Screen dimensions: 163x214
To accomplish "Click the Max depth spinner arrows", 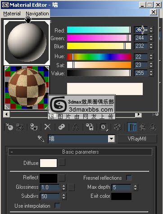I will tap(135, 187).
